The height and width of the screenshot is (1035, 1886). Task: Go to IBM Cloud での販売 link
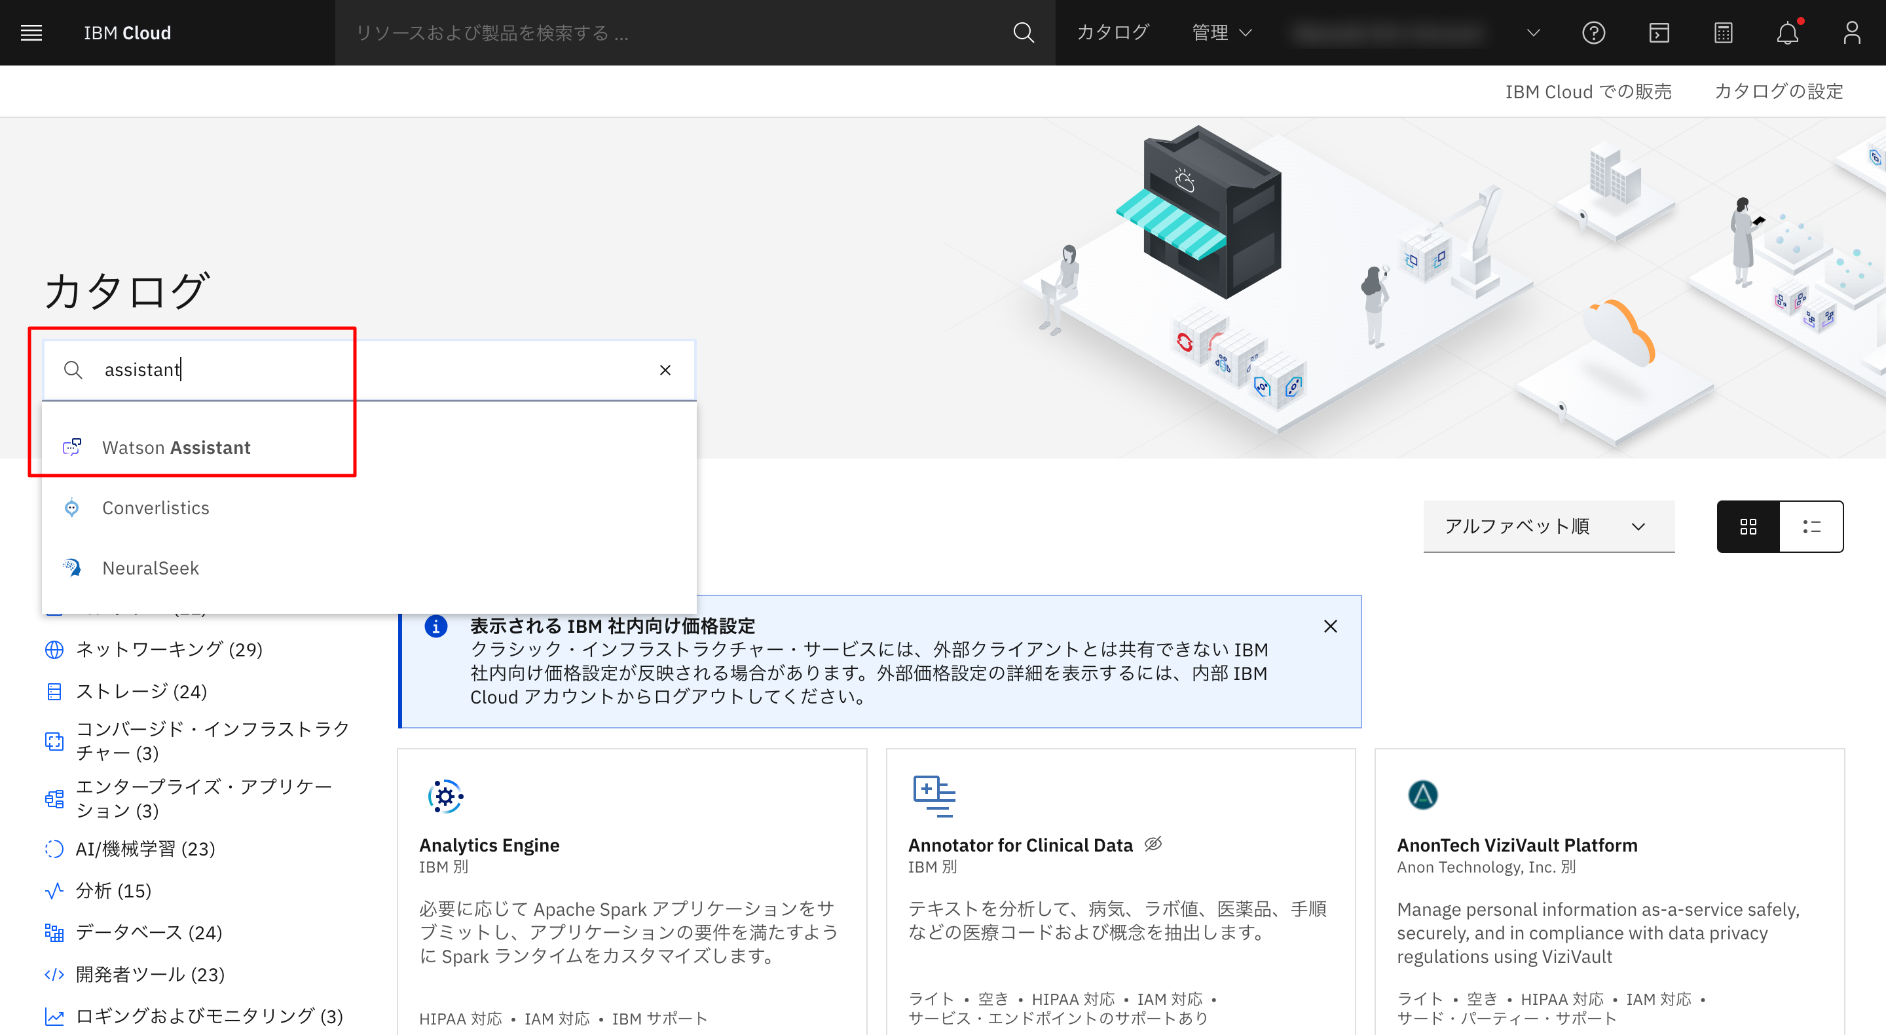(1588, 92)
